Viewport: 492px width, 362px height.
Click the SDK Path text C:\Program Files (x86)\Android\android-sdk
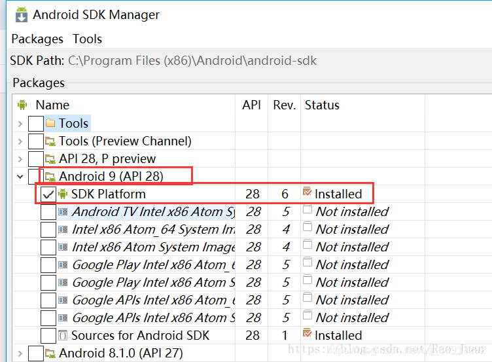tap(192, 61)
